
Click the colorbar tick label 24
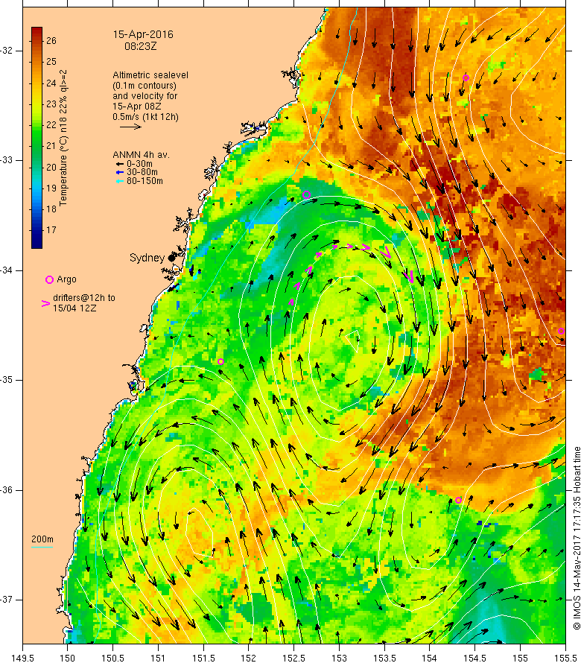pos(51,83)
